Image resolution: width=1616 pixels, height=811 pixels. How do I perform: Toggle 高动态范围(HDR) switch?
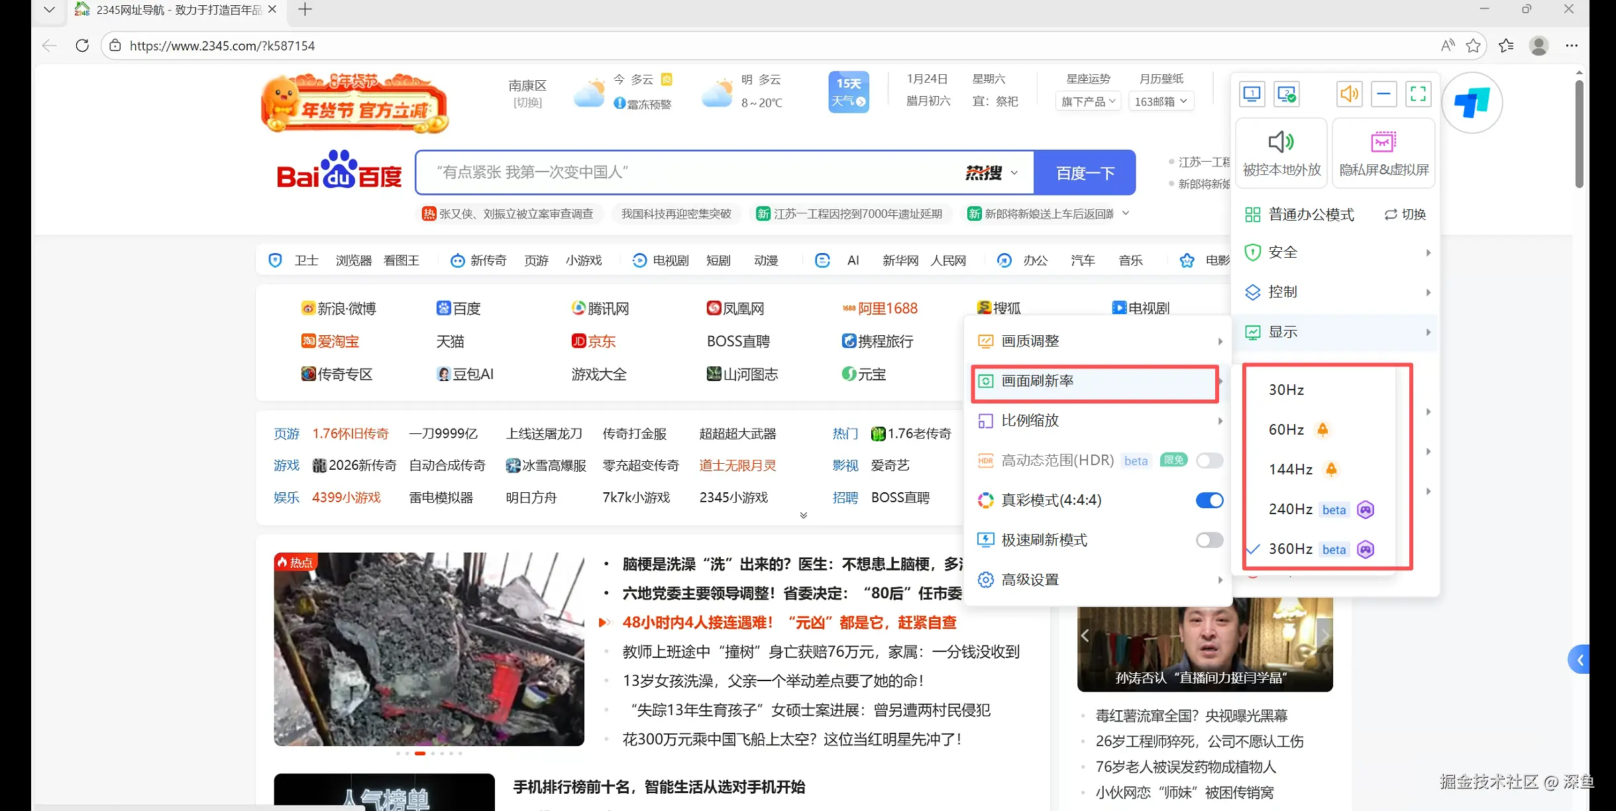(x=1209, y=460)
